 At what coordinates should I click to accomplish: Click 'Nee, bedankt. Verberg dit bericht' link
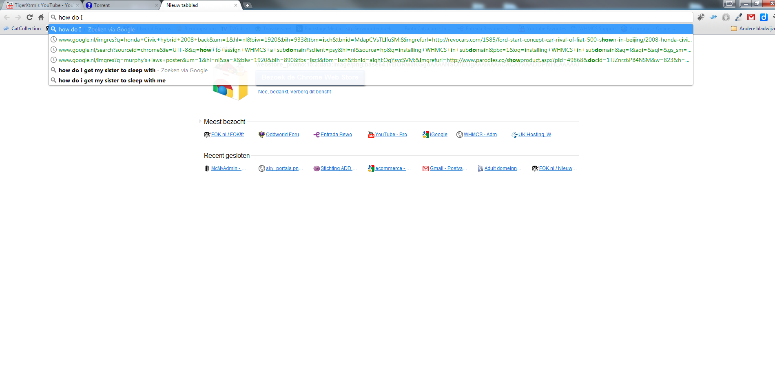point(294,92)
